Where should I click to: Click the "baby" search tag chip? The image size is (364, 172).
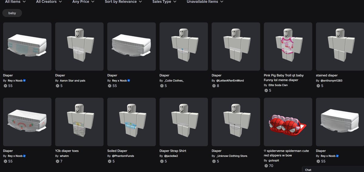12,13
